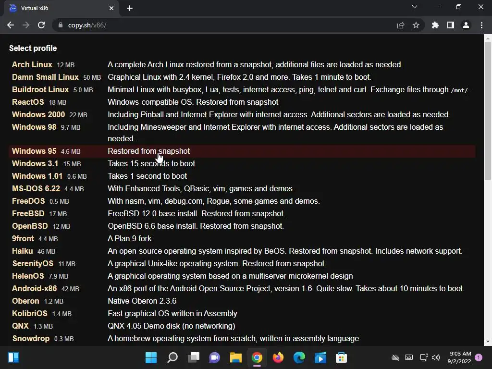
Task: Open Movies & TV app on taskbar
Action: (x=320, y=357)
